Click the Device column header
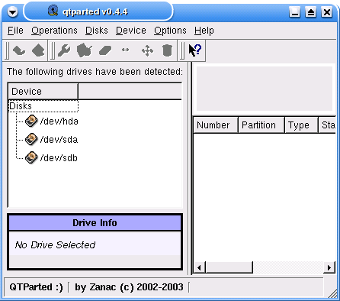Viewport: 340px width, 301px height. [x=43, y=91]
